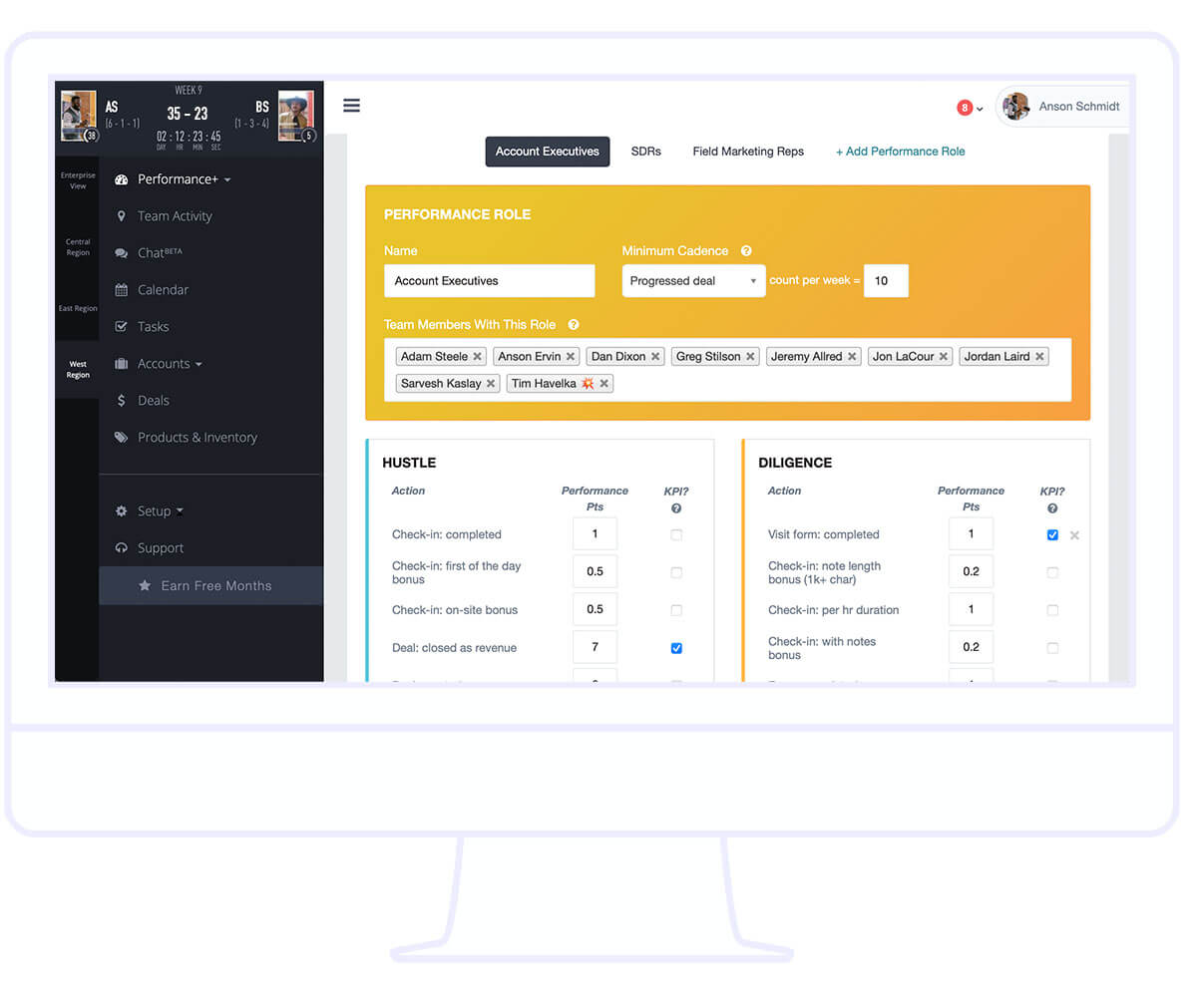Select West Region tab
The width and height of the screenshot is (1197, 997).
[x=78, y=369]
